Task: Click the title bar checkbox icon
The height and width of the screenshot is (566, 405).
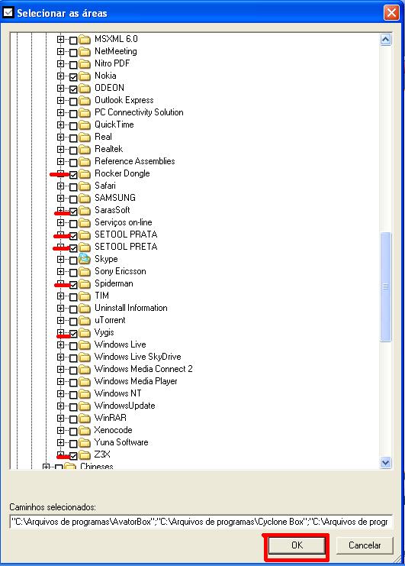Action: click(x=8, y=13)
